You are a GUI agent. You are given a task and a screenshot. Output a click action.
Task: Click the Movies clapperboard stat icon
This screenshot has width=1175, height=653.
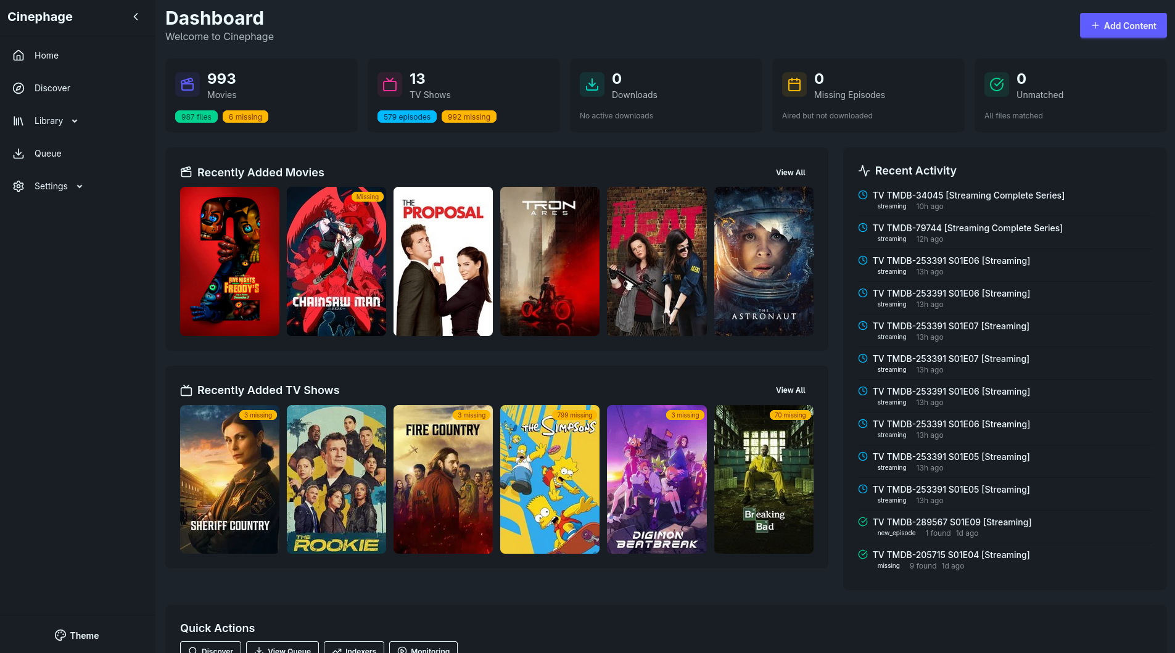click(x=188, y=85)
